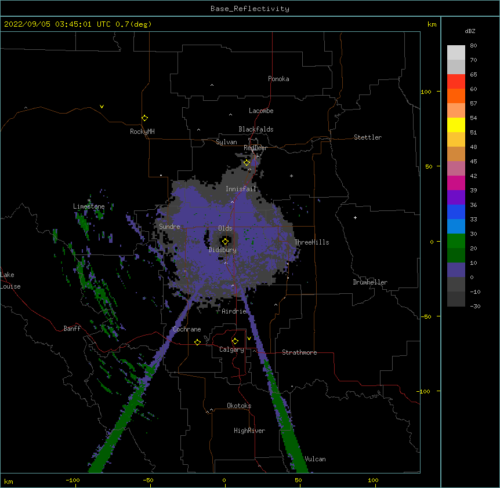Screen dimensions: 500x488
Task: Click the Vulcan town label
Action: [x=315, y=459]
